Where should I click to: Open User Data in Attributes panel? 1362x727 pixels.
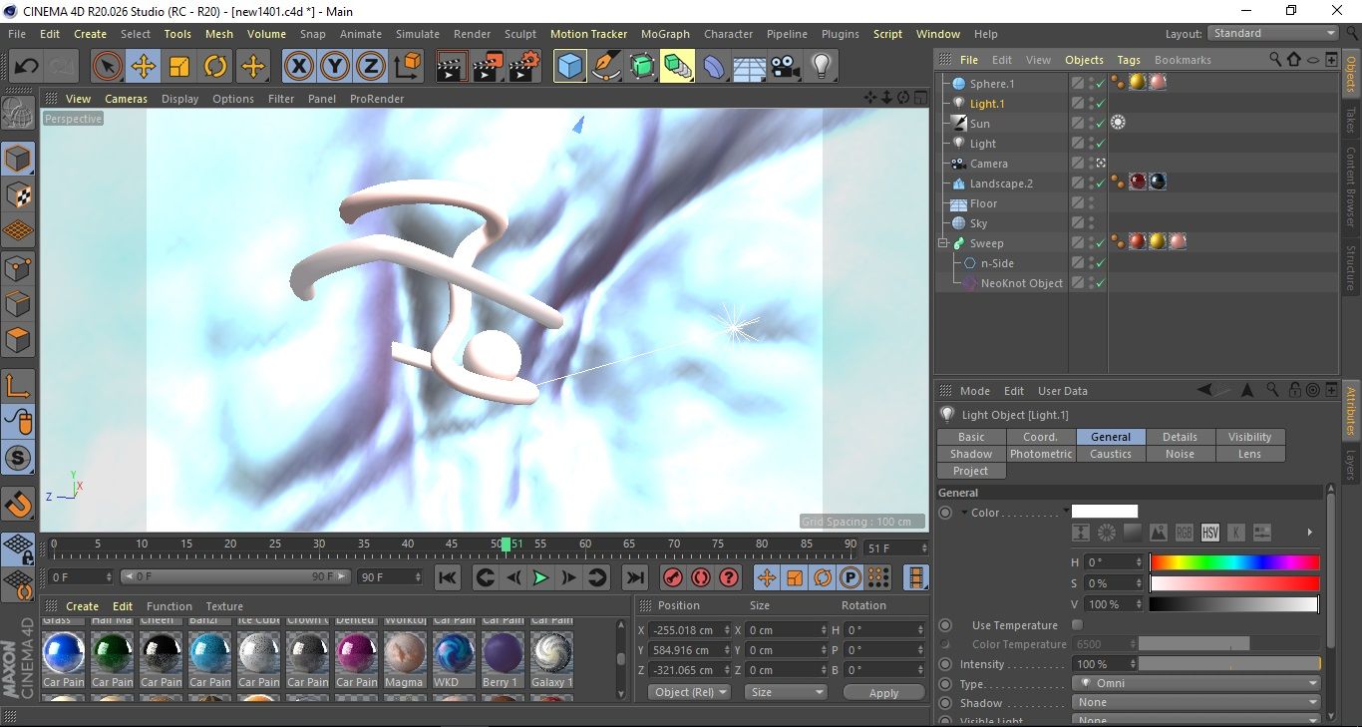1063,391
